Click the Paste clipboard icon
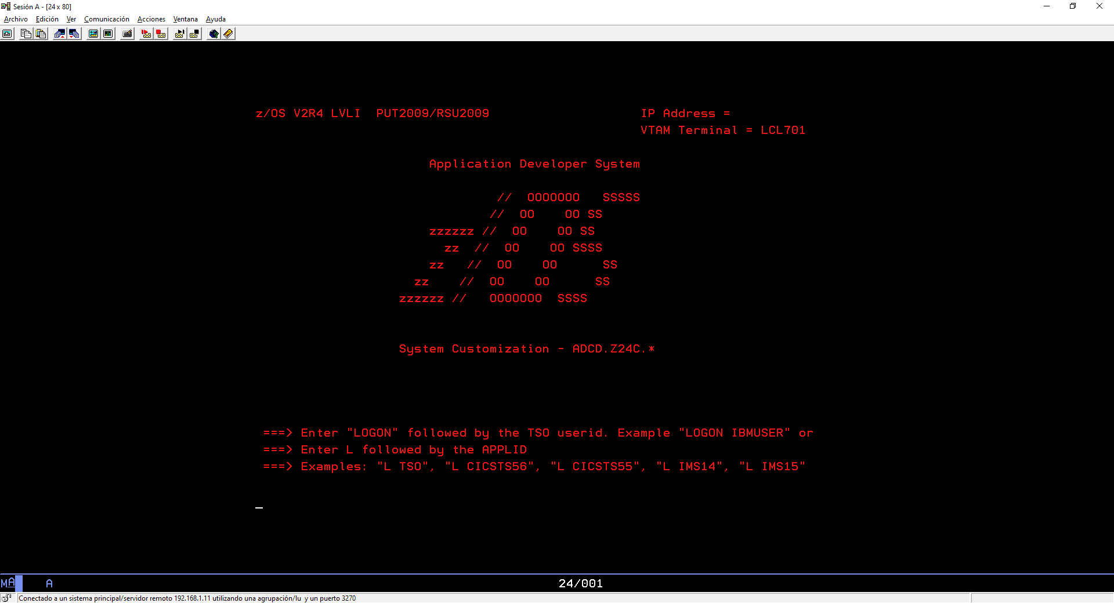This screenshot has height=603, width=1114. click(41, 34)
